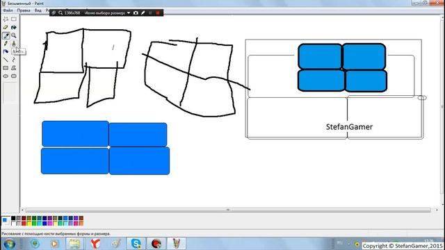
Task: Select the Polygon shape tool
Action: click(14, 68)
